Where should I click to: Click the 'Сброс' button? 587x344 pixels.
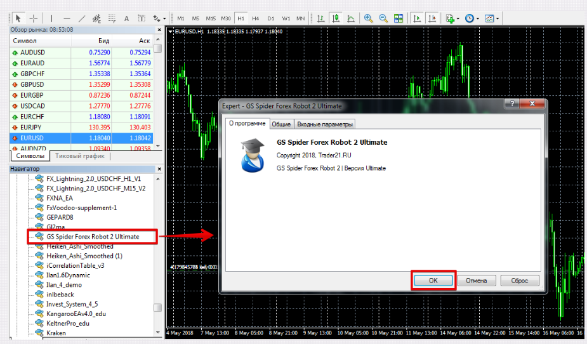click(x=520, y=281)
